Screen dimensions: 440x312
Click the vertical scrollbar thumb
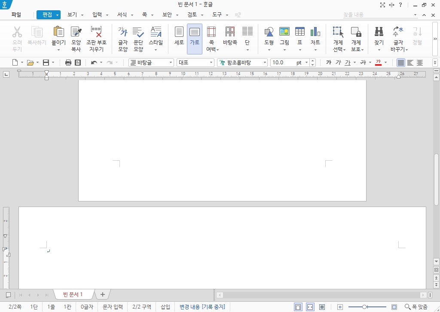point(436,179)
